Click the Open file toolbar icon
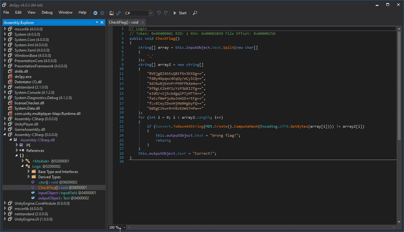404x232 pixels. [111, 13]
